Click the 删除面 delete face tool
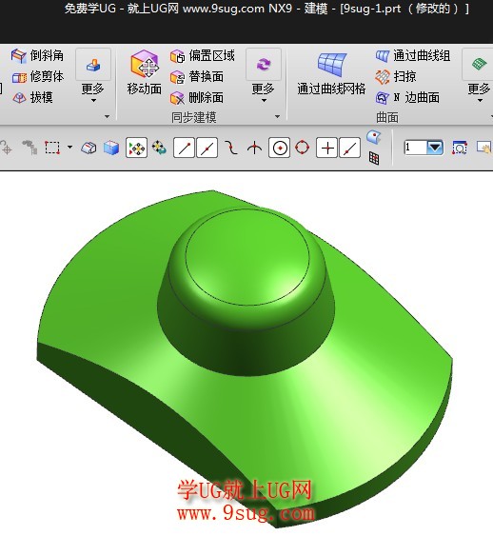 pyautogui.click(x=197, y=98)
